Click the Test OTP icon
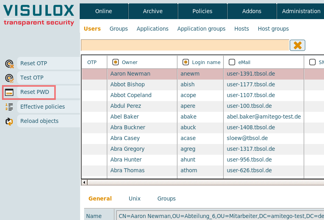The width and height of the screenshot is (324, 220). [9, 78]
